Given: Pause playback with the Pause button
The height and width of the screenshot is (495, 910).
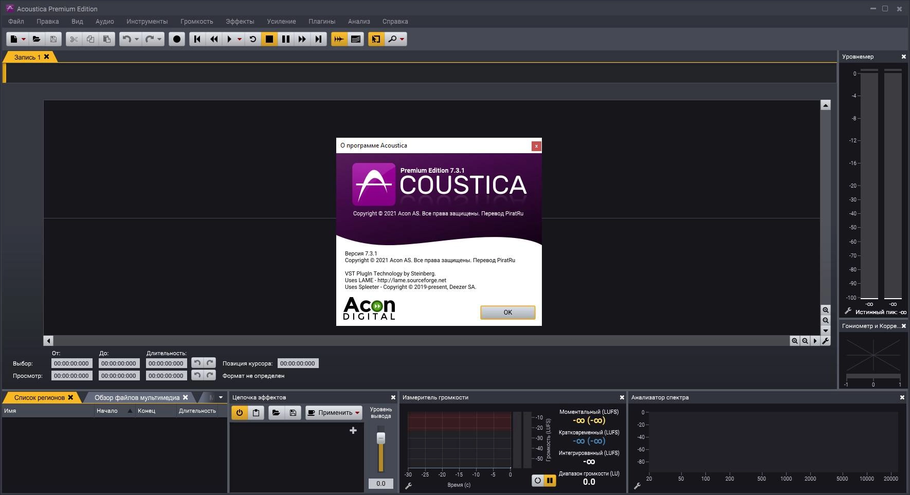Looking at the screenshot, I should 286,39.
